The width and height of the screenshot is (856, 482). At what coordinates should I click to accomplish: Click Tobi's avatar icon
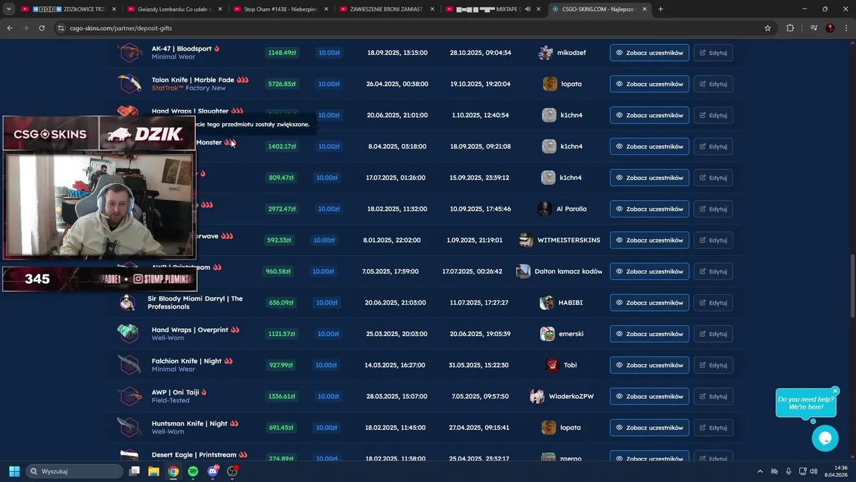click(x=552, y=365)
